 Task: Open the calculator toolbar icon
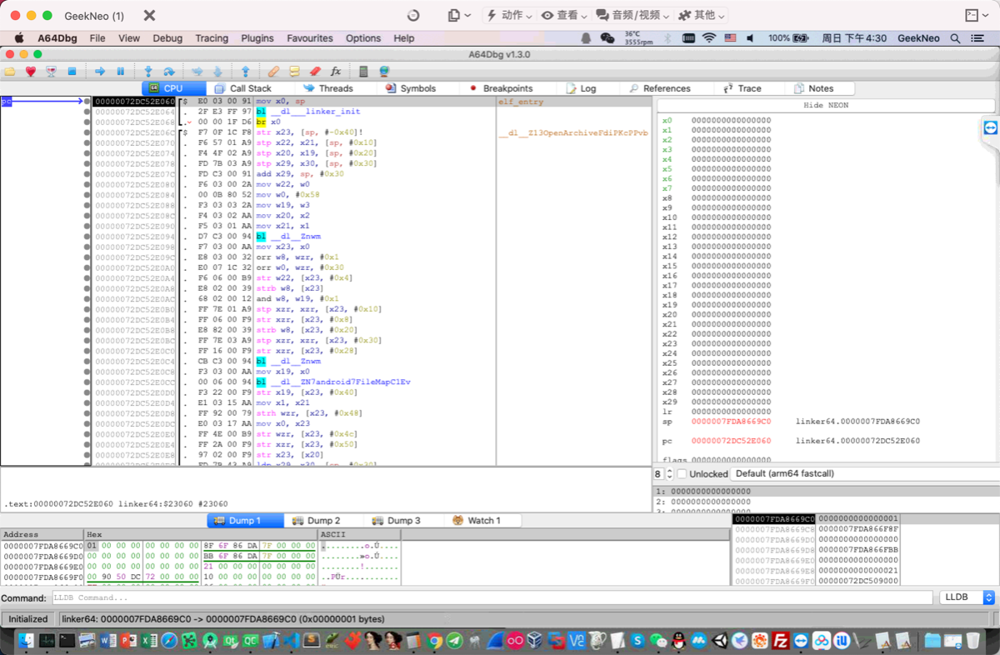coord(363,72)
